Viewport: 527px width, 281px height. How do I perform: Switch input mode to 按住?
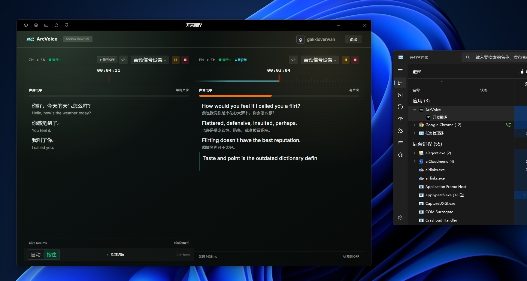(52, 255)
